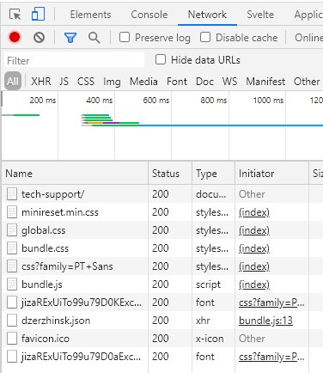Select the css?family=PT+Sans request name
Screen dimensions: 323x373
[x=67, y=266]
